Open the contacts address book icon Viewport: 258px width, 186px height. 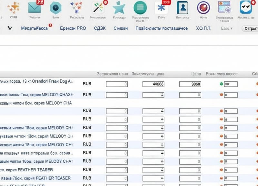[182, 7]
